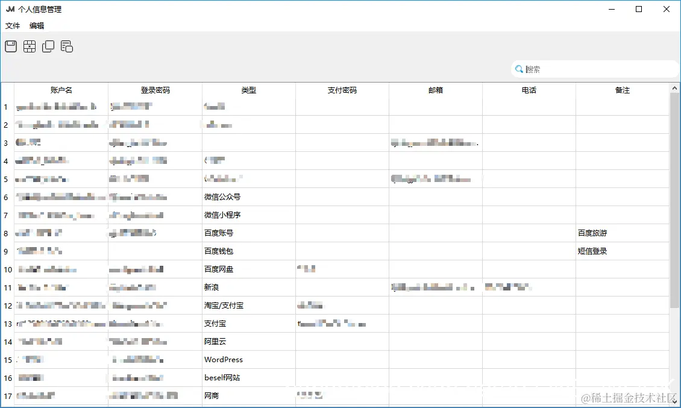This screenshot has height=408, width=681.
Task: Select row header number 15
Action: click(x=7, y=360)
